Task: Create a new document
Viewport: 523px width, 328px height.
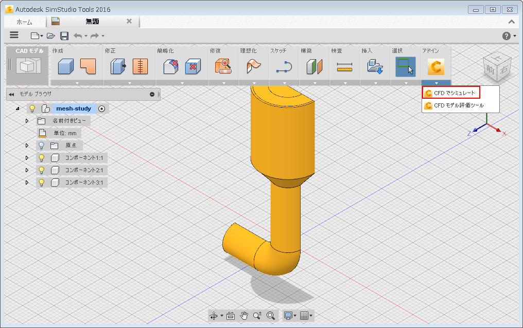Action: 34,35
